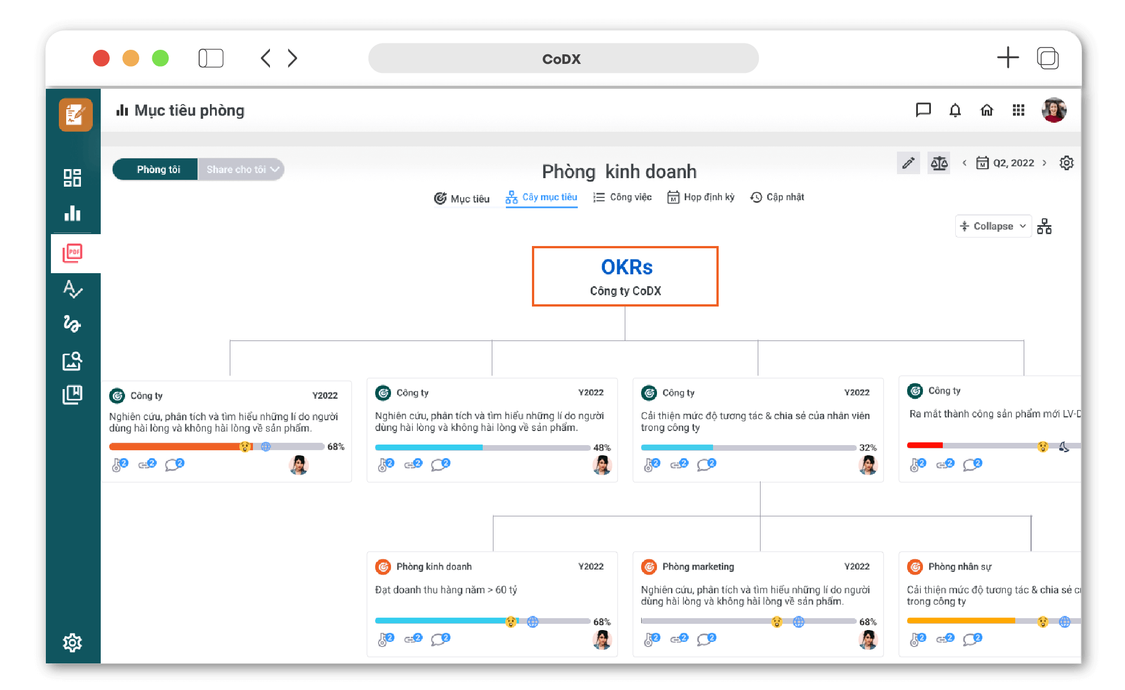The width and height of the screenshot is (1125, 690).
Task: Open the Q2, 2022 period picker
Action: coord(1005,163)
